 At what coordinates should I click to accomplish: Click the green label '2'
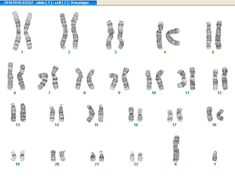pos(69,52)
